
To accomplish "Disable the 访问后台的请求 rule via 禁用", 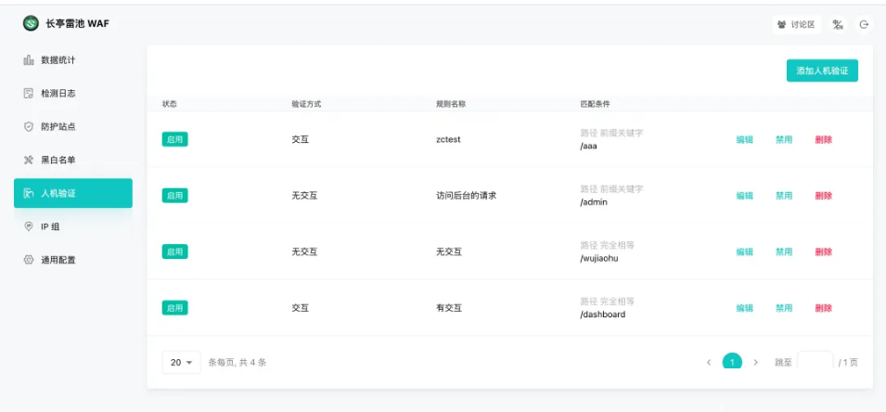I will pos(784,196).
